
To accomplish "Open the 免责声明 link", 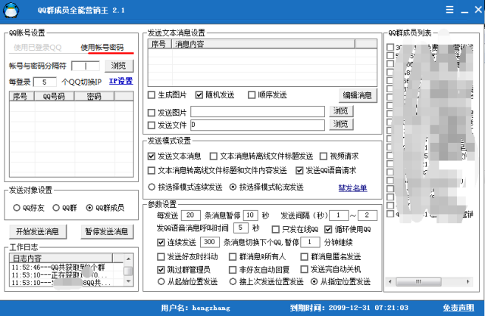I will (458, 308).
